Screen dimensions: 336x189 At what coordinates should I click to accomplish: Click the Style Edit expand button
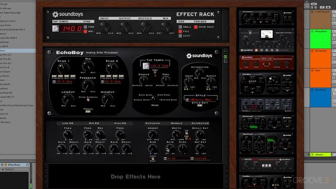[x=199, y=106]
